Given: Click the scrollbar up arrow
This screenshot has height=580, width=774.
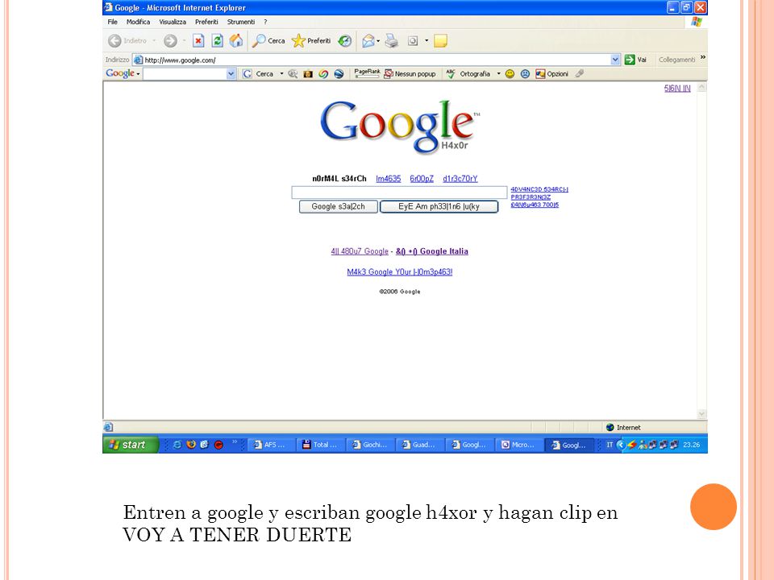Looking at the screenshot, I should (701, 88).
